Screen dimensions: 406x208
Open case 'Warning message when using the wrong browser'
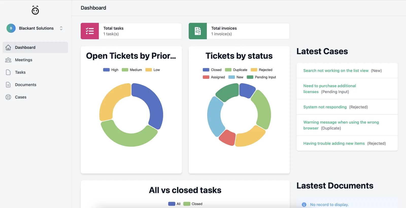[x=341, y=125]
